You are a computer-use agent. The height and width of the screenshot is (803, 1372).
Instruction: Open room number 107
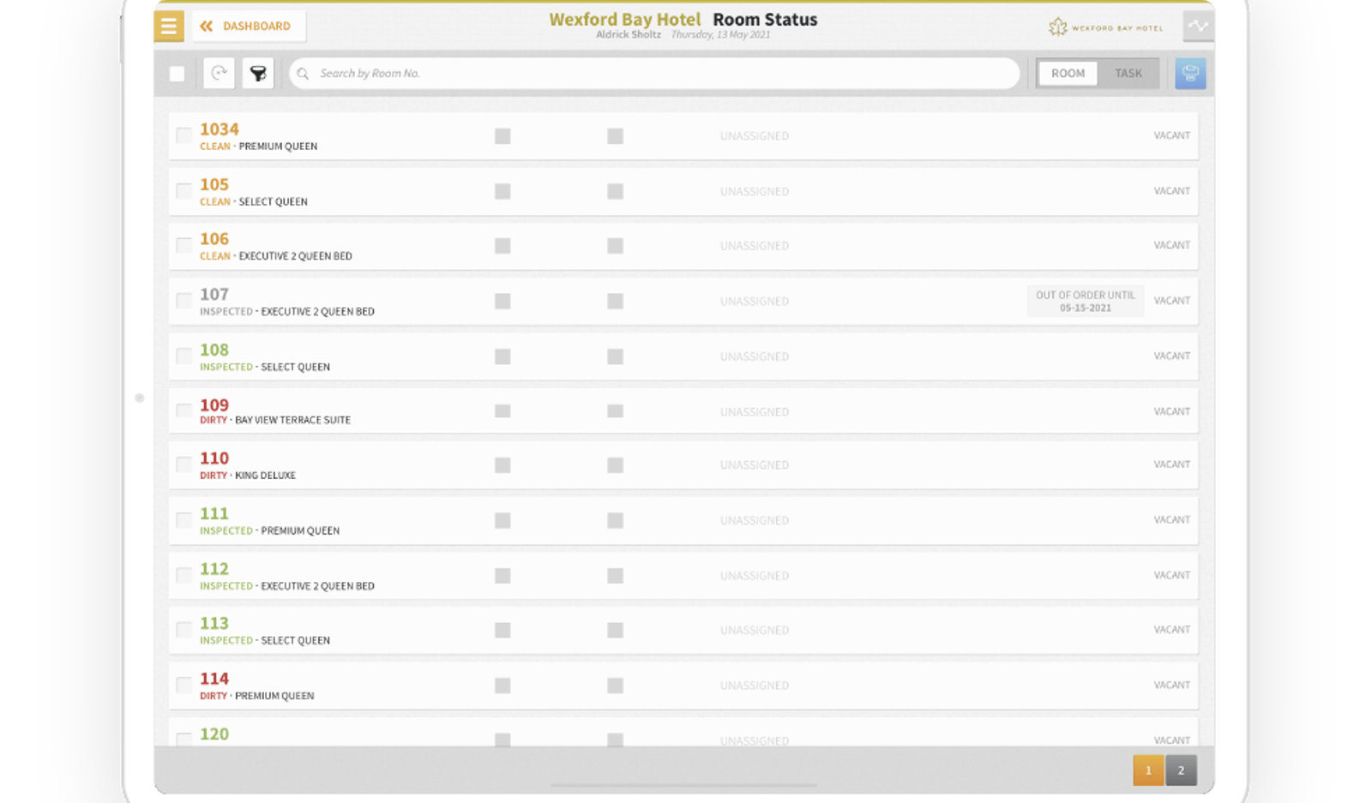click(x=214, y=294)
